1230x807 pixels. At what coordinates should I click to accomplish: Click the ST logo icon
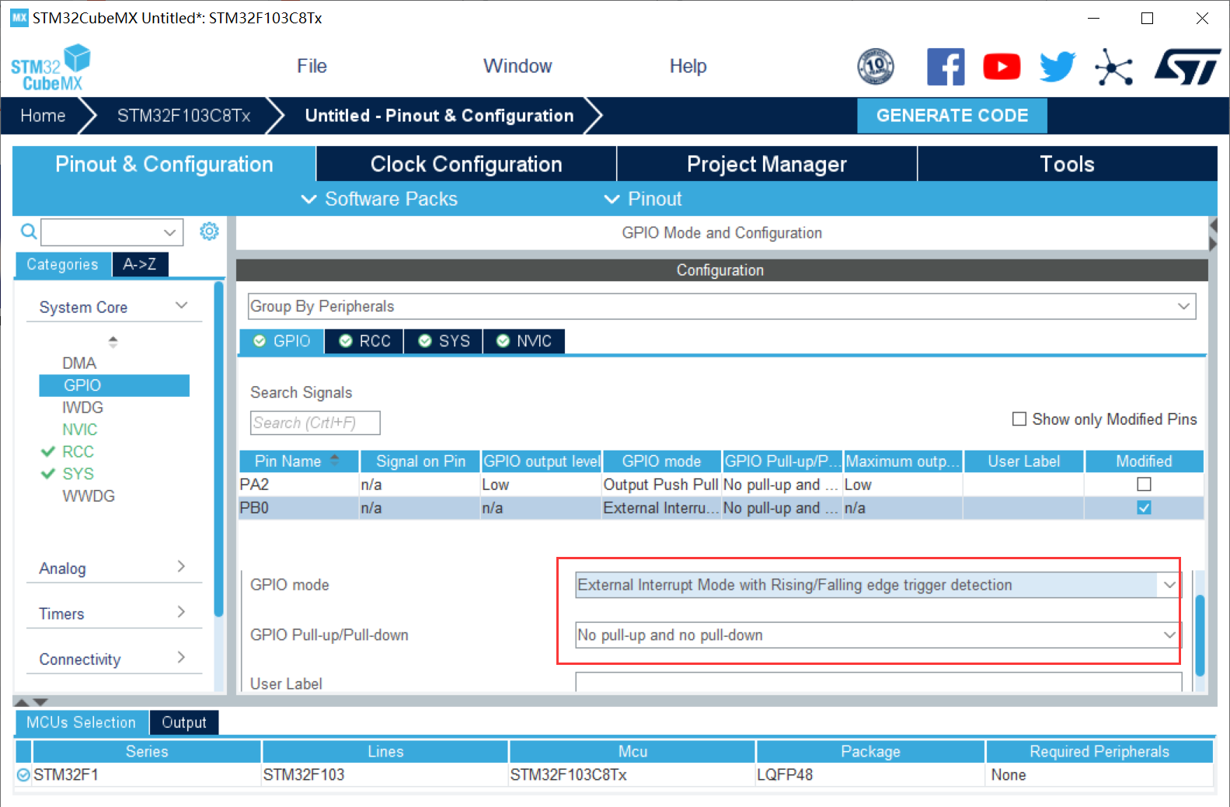[1187, 67]
